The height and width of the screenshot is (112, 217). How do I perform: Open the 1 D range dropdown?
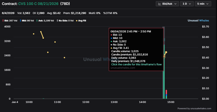coord(187,4)
